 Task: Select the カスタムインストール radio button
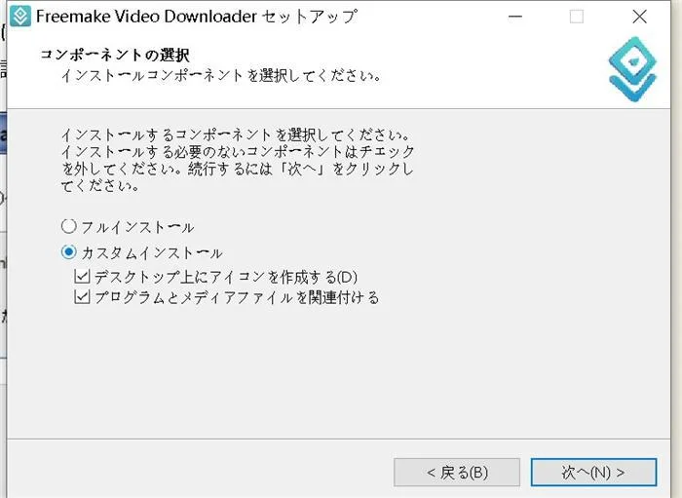pos(68,252)
